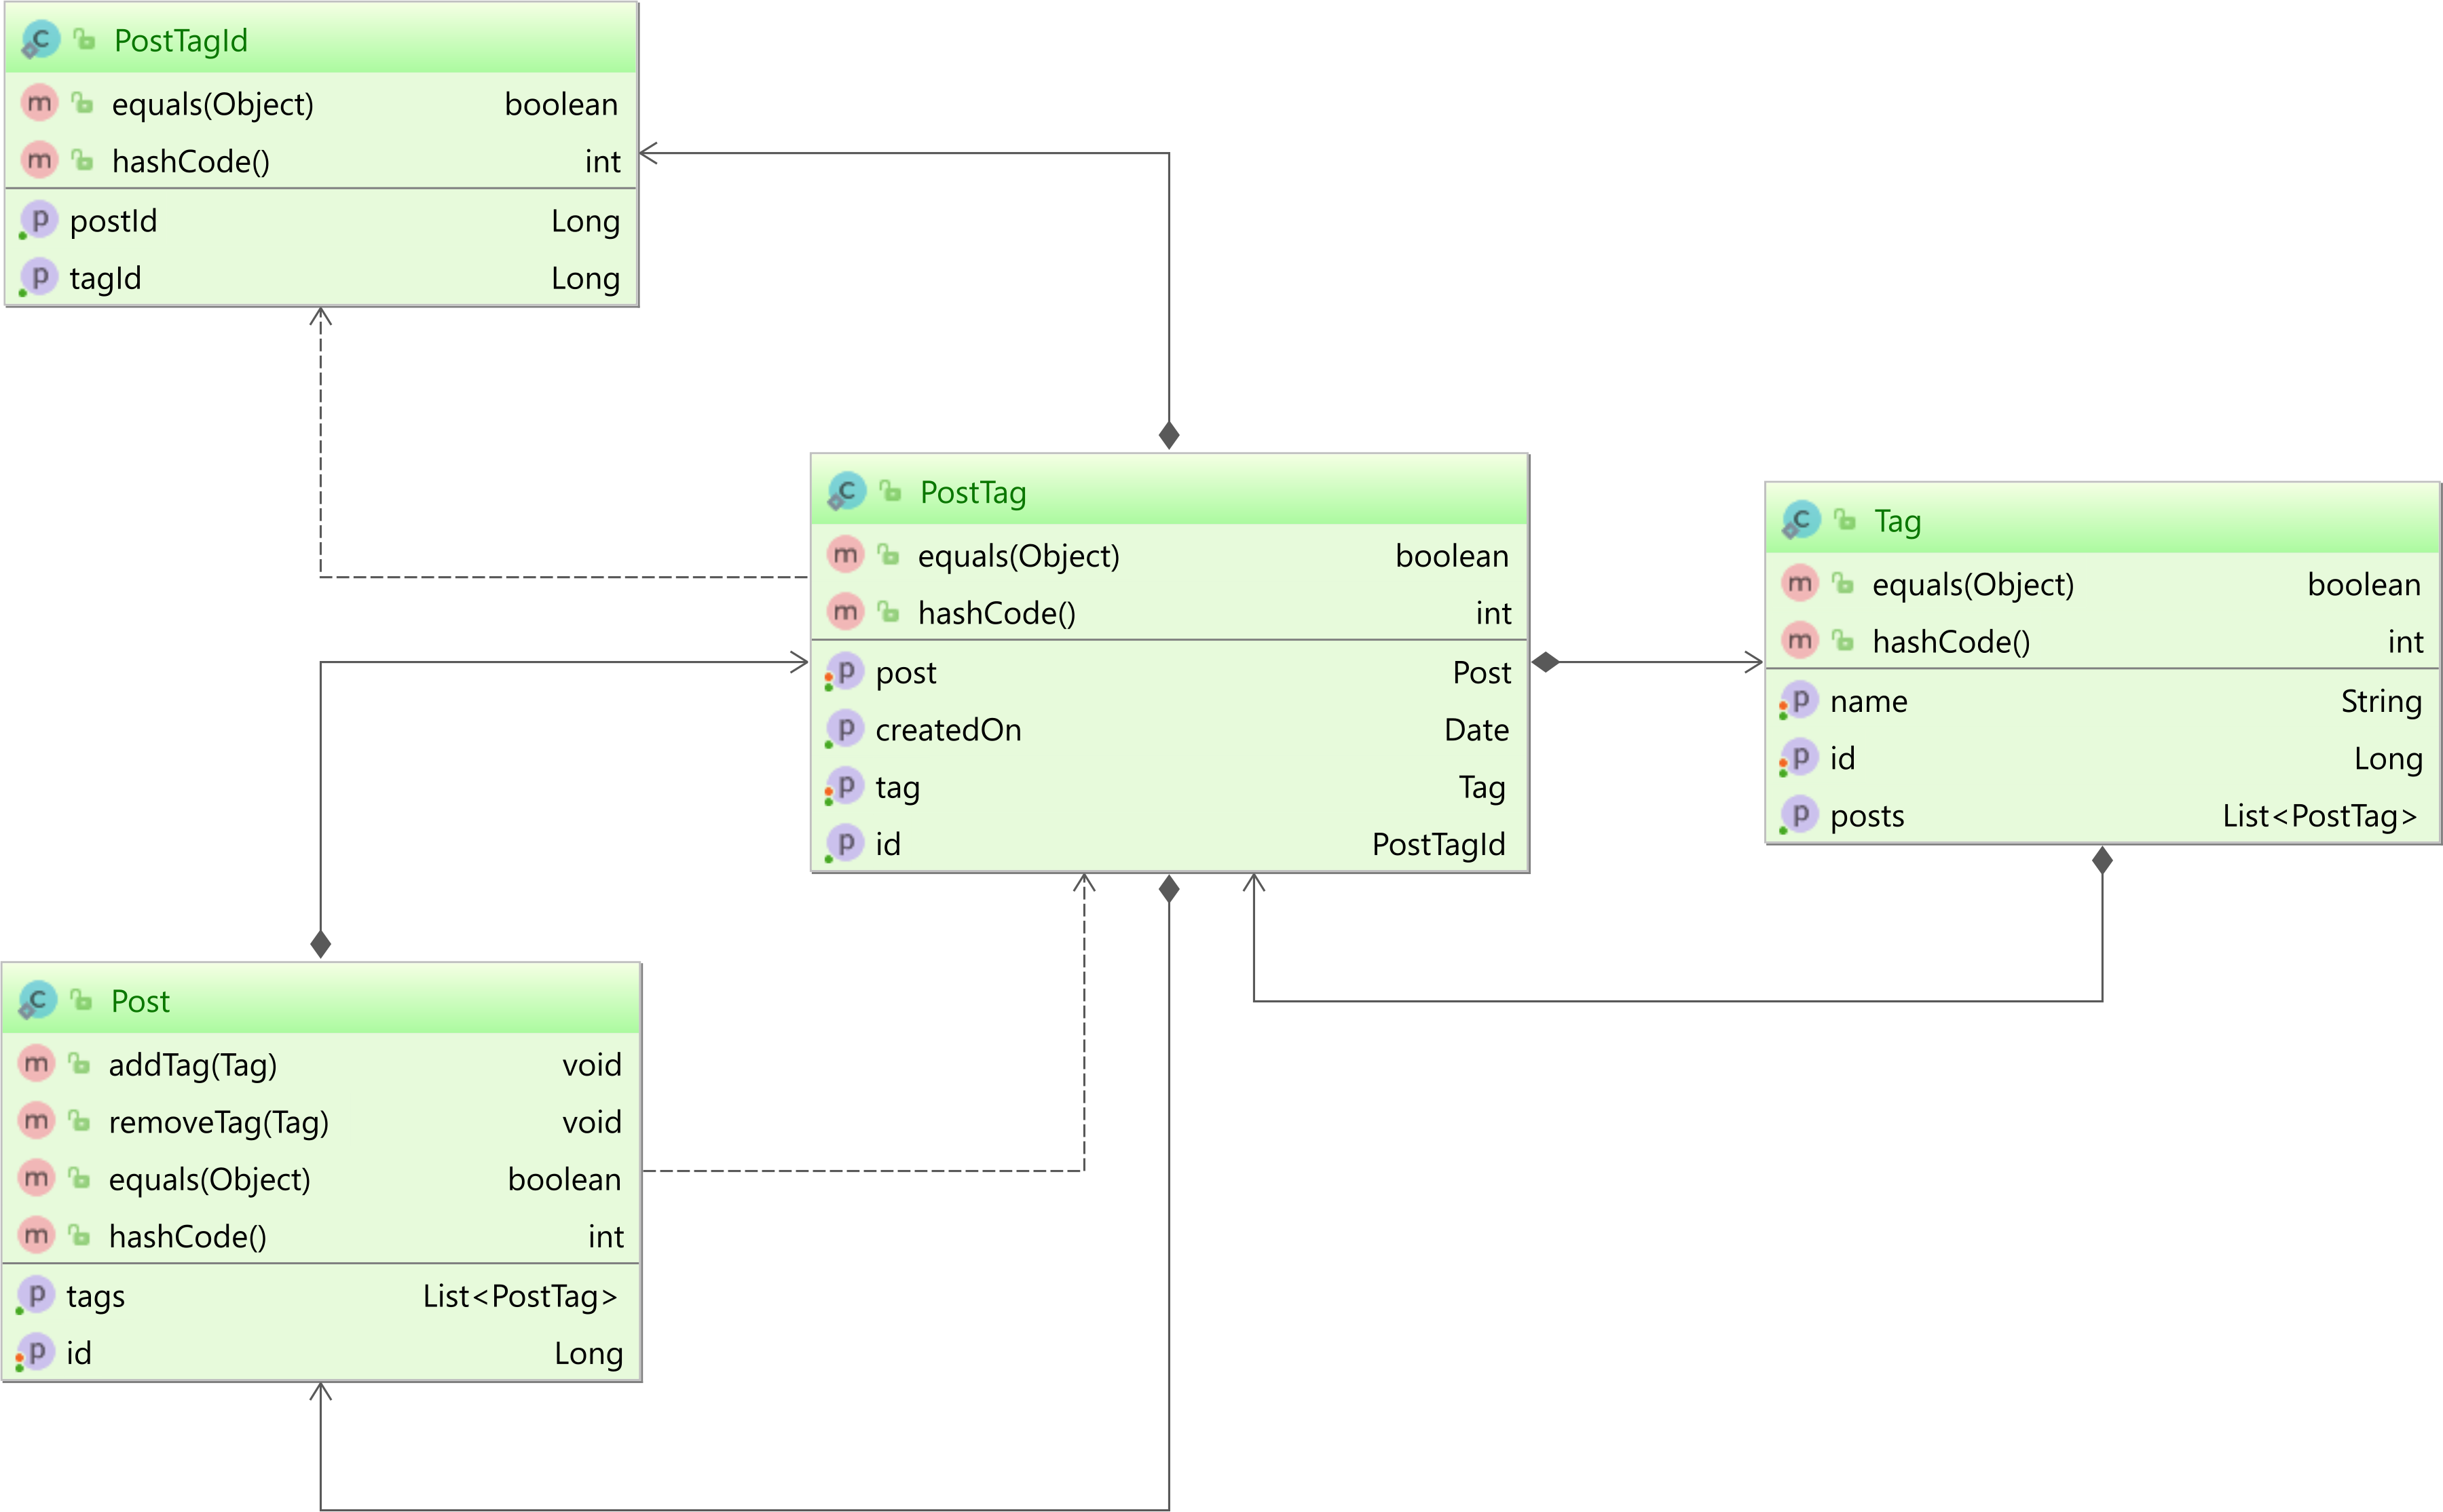Select the tags property in Post
Image resolution: width=2443 pixels, height=1512 pixels.
(x=96, y=1296)
